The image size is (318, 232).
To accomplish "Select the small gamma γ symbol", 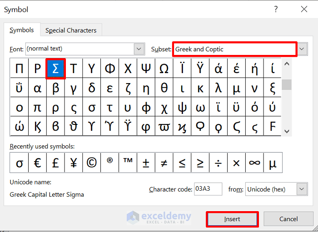I will 74,88.
